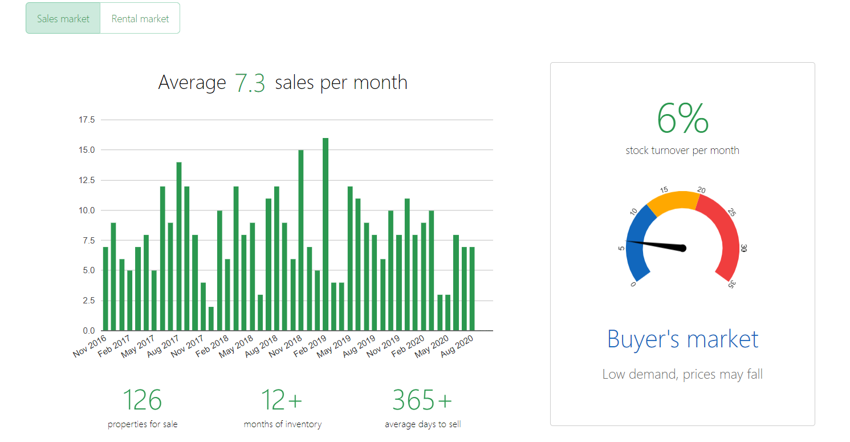Click the 'properties for sale' label
Image resolution: width=850 pixels, height=442 pixels.
click(143, 424)
